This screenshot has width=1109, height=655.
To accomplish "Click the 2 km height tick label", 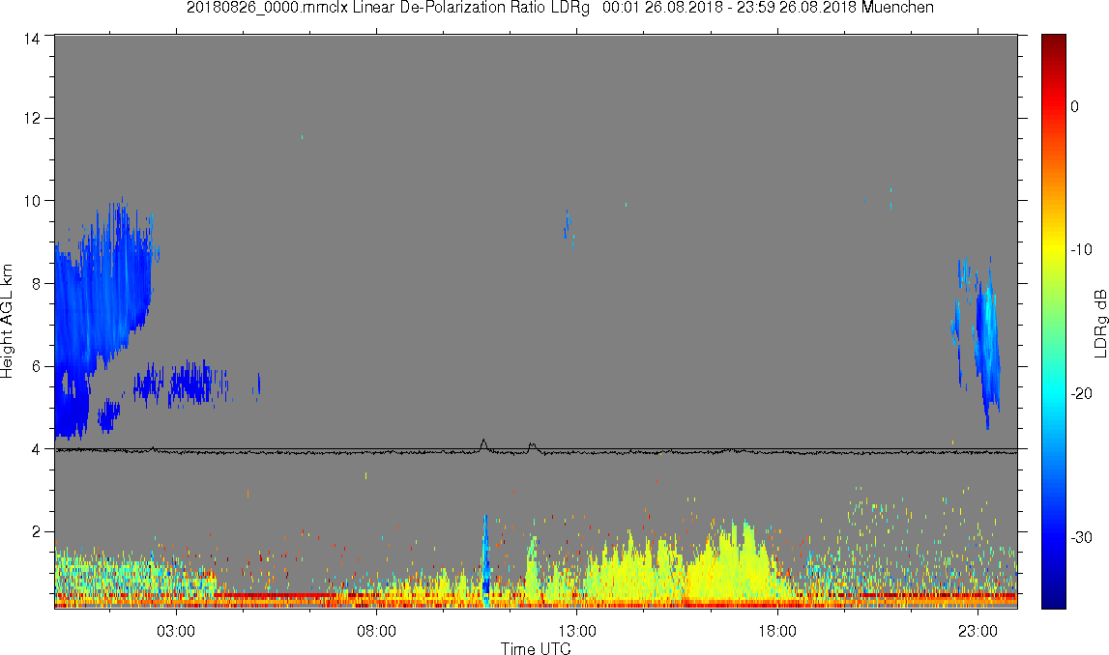I will [x=36, y=532].
